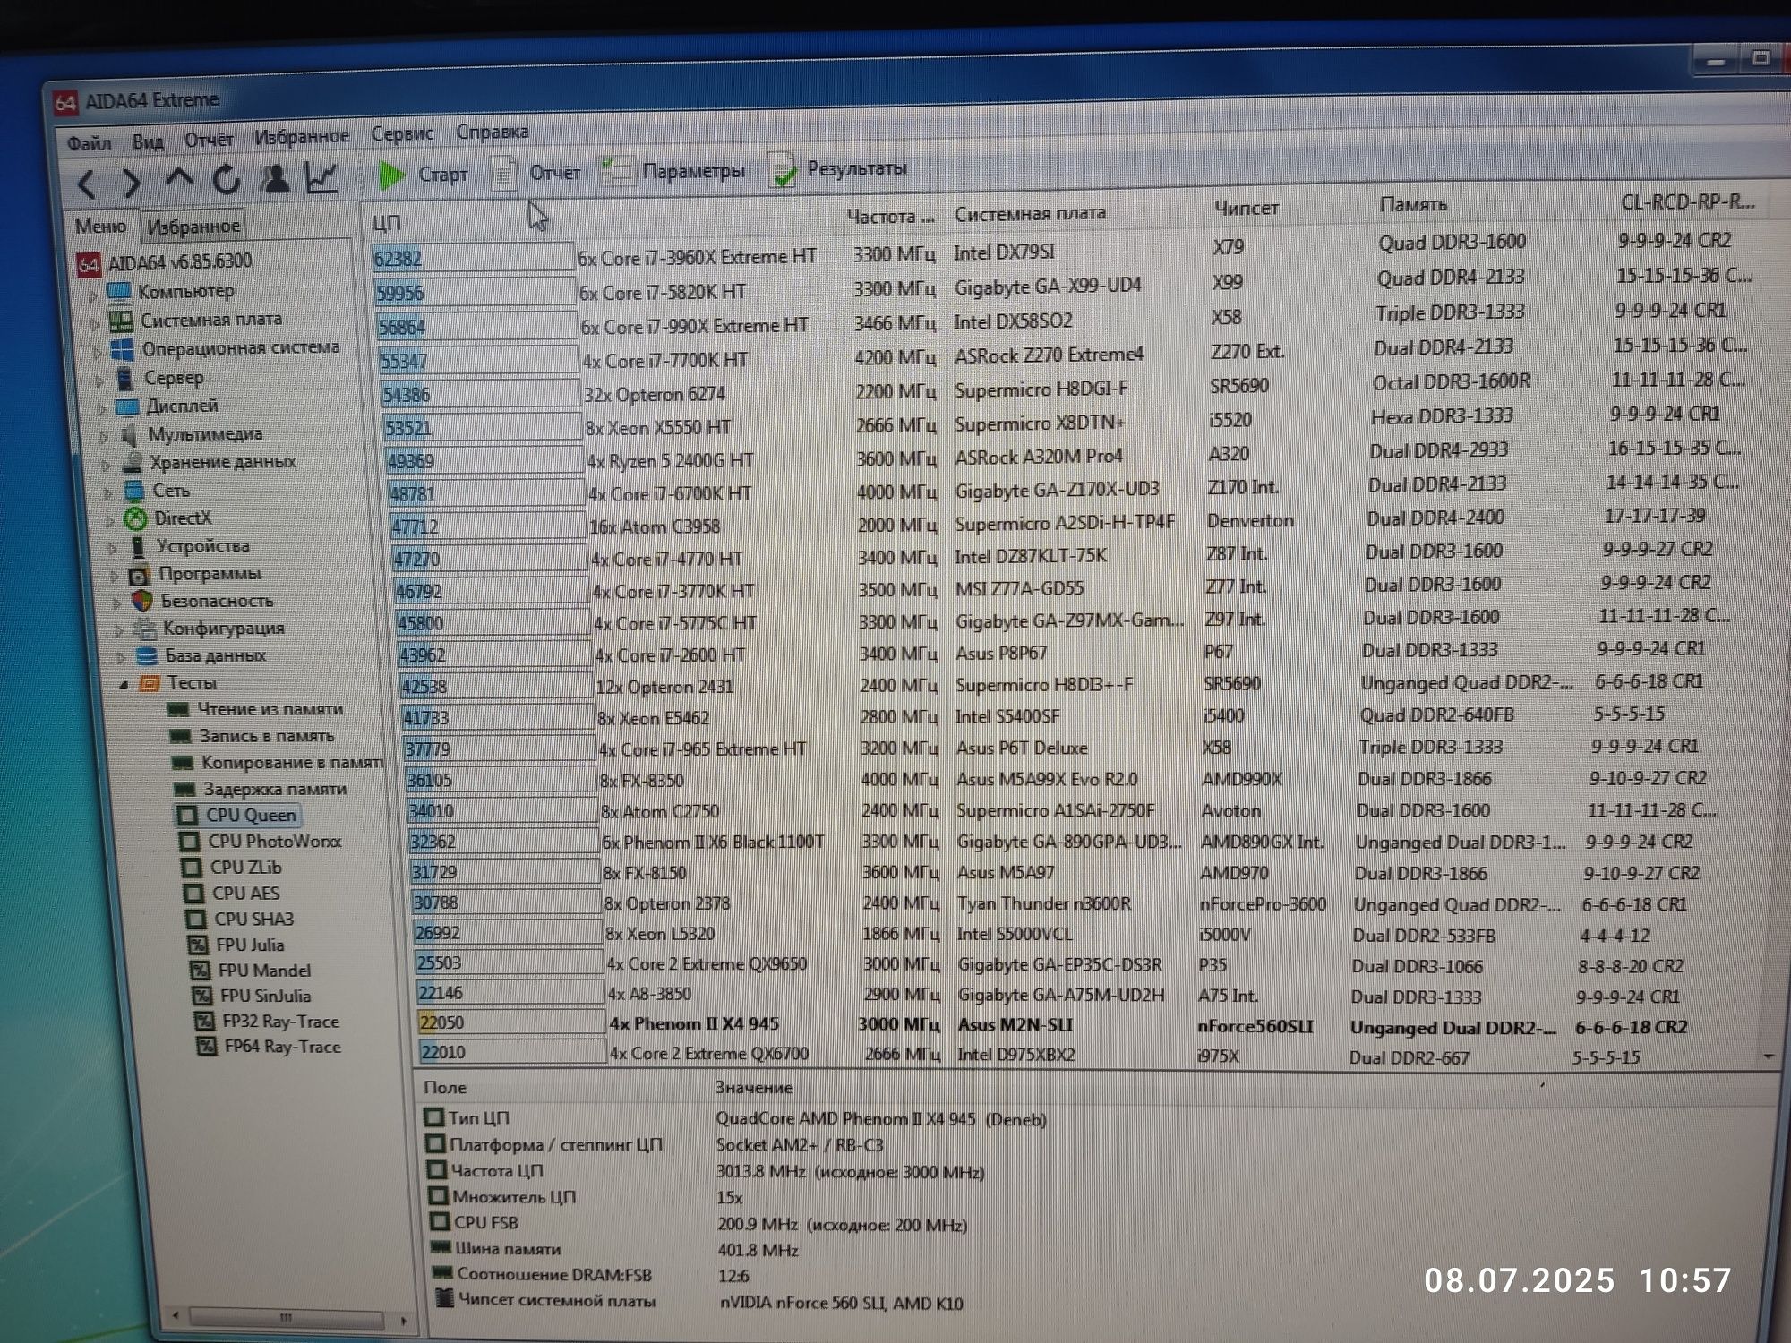Open the chart graph toolbar icon
This screenshot has height=1343, width=1791.
[x=322, y=177]
